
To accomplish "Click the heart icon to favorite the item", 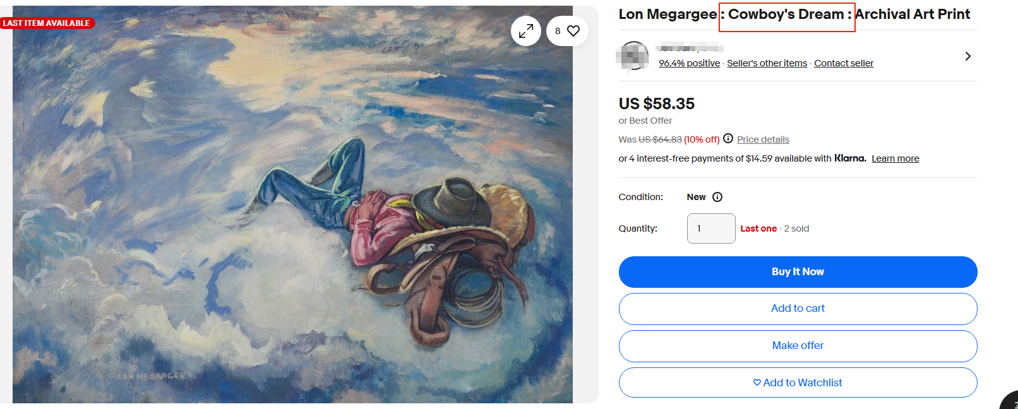I will pos(573,31).
